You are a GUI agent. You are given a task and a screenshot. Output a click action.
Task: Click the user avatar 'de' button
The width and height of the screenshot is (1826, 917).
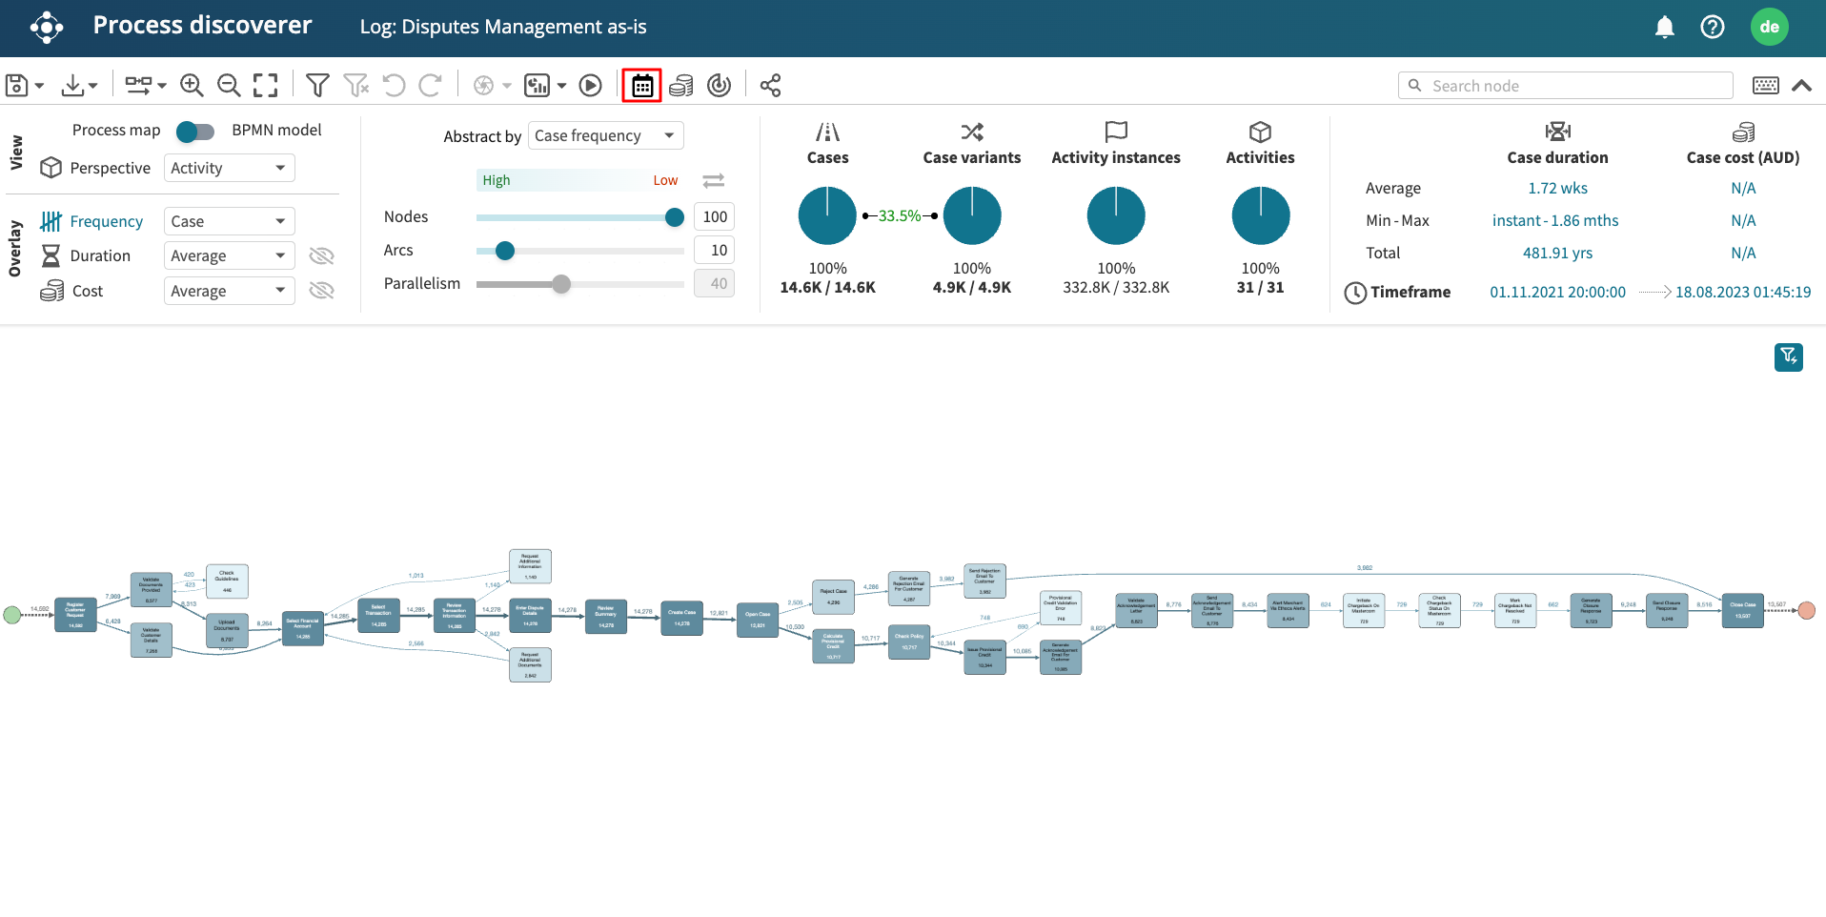(1769, 28)
